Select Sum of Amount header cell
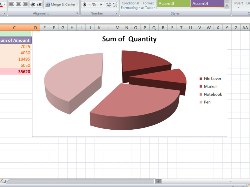The width and height of the screenshot is (250, 187). [x=15, y=40]
